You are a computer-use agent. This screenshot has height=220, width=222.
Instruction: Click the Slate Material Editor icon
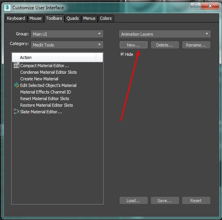[17, 111]
